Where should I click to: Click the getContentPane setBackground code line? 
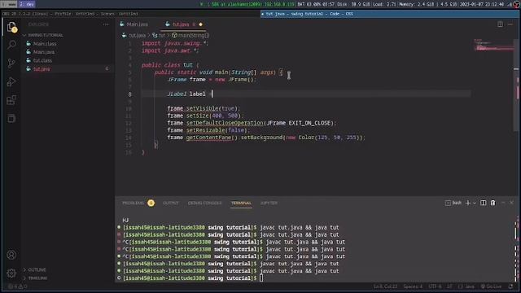[x=266, y=138]
